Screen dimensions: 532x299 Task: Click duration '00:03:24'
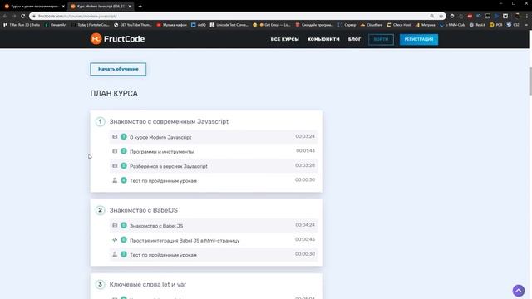305,136
